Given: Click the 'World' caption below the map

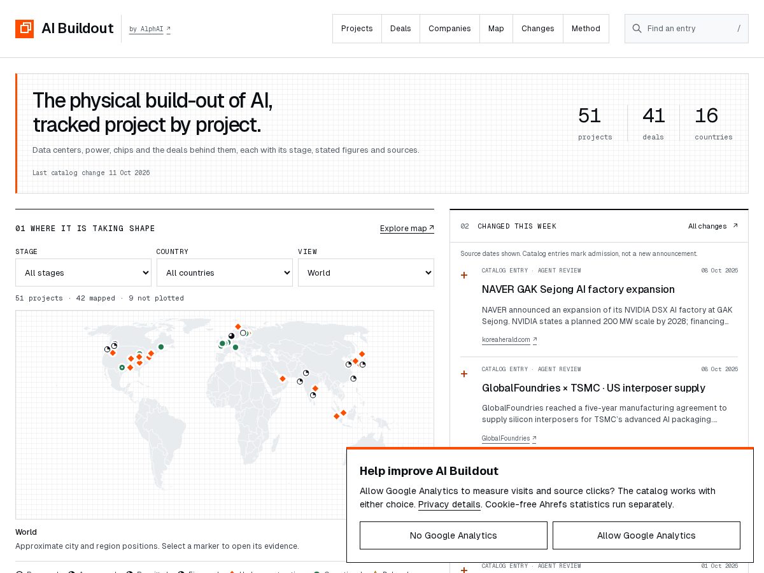Looking at the screenshot, I should coord(26,532).
